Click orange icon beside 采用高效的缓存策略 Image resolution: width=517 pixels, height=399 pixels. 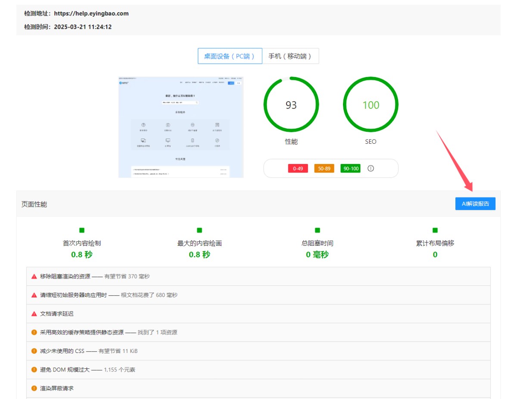click(x=34, y=332)
